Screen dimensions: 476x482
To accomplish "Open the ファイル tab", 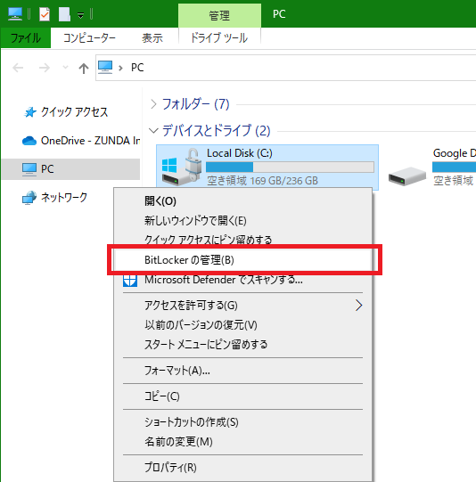I will pyautogui.click(x=26, y=37).
